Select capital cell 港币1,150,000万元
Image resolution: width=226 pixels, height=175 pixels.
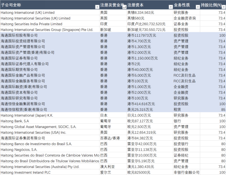coord(150,58)
